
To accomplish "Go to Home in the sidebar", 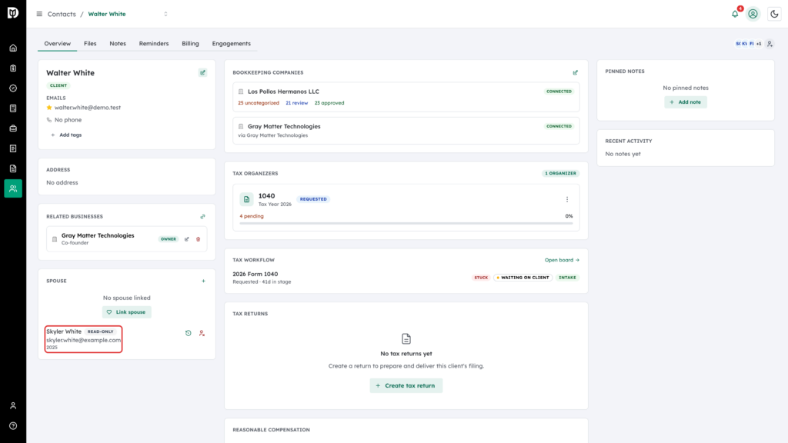I will [x=13, y=48].
